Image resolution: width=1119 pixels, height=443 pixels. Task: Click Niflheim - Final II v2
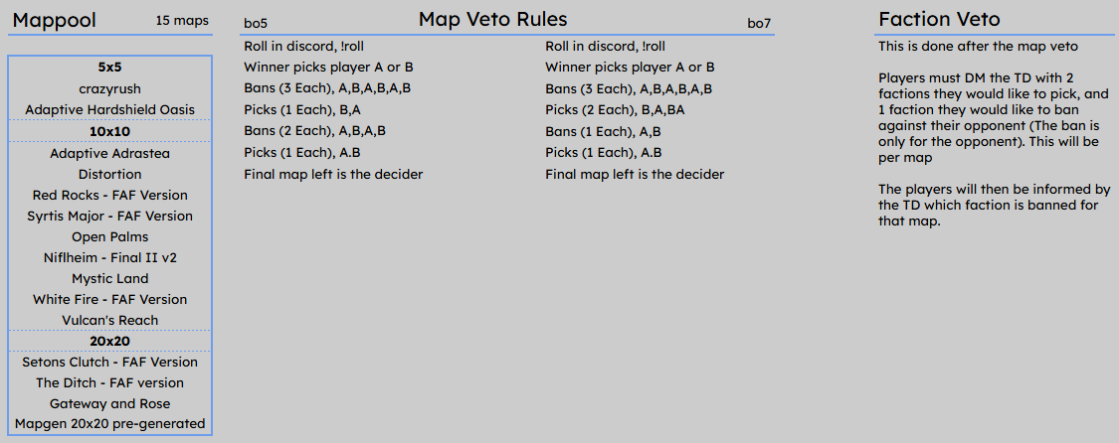click(x=109, y=258)
